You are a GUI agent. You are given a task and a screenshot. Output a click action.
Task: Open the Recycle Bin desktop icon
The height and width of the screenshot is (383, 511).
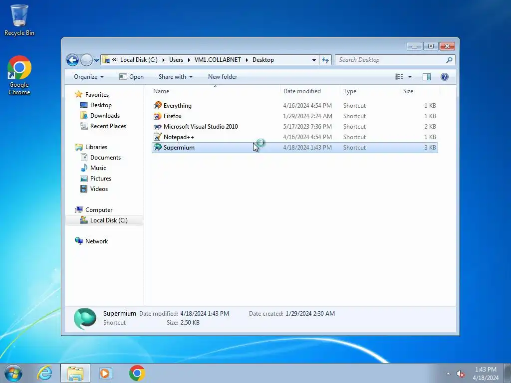[19, 20]
